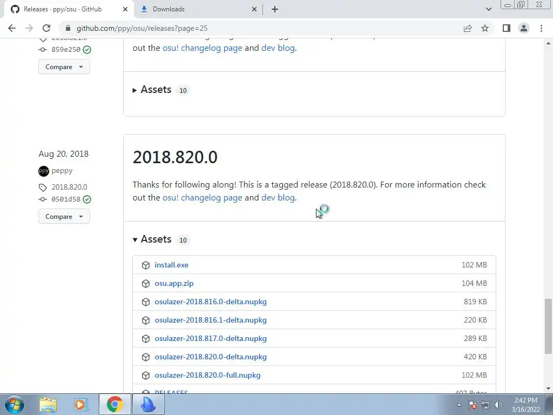This screenshot has height=415, width=553.
Task: Open the Compare dropdown next to commit 859e250
Action: pos(64,66)
